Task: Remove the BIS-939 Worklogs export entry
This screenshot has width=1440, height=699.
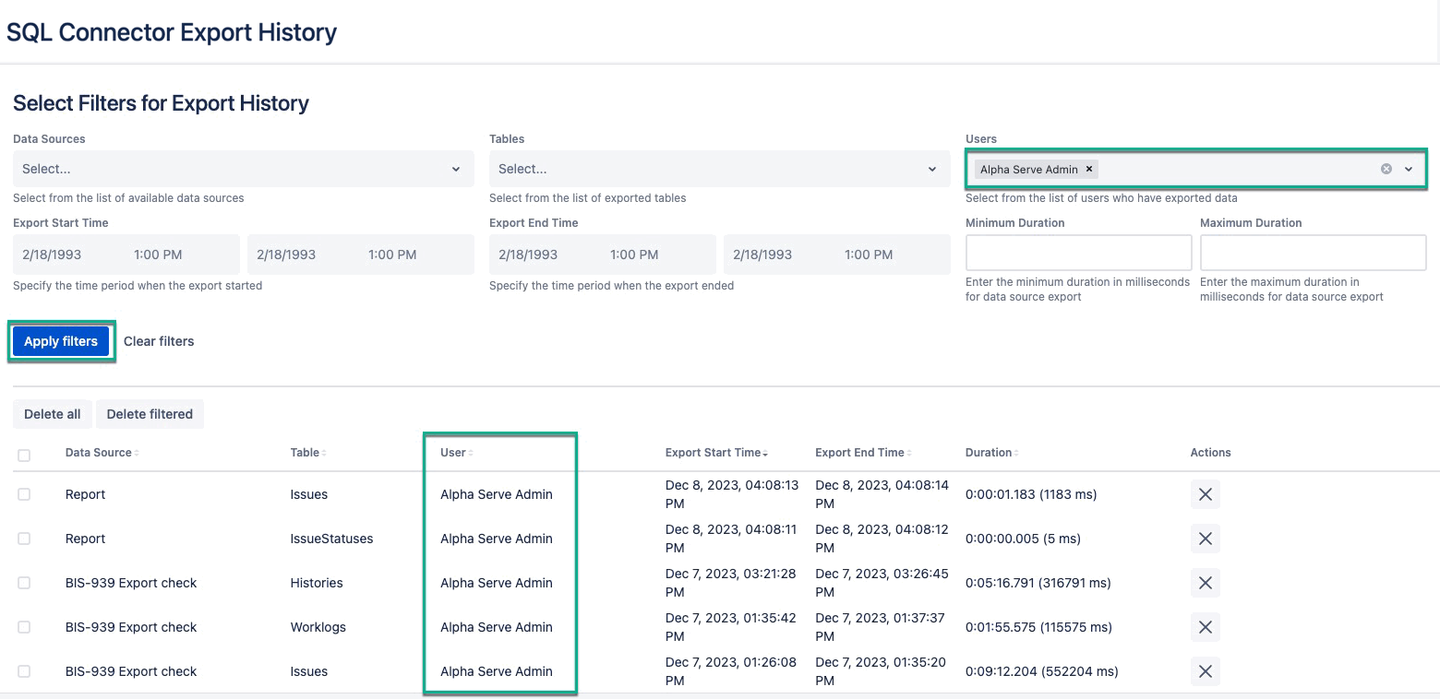Action: (1205, 626)
